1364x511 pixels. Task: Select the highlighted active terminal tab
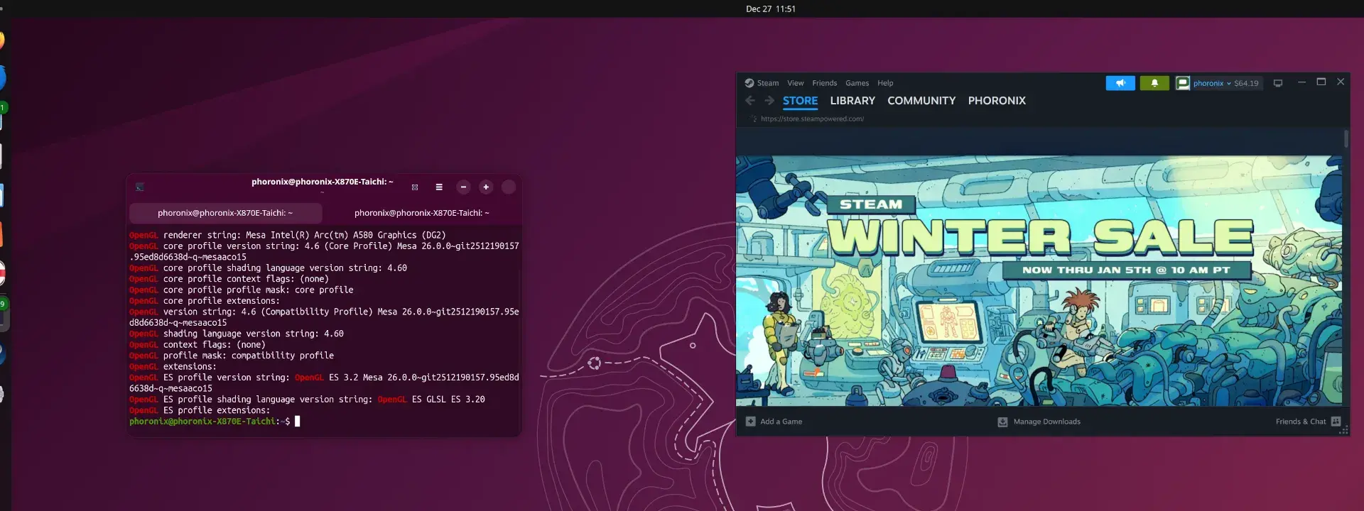tap(225, 213)
